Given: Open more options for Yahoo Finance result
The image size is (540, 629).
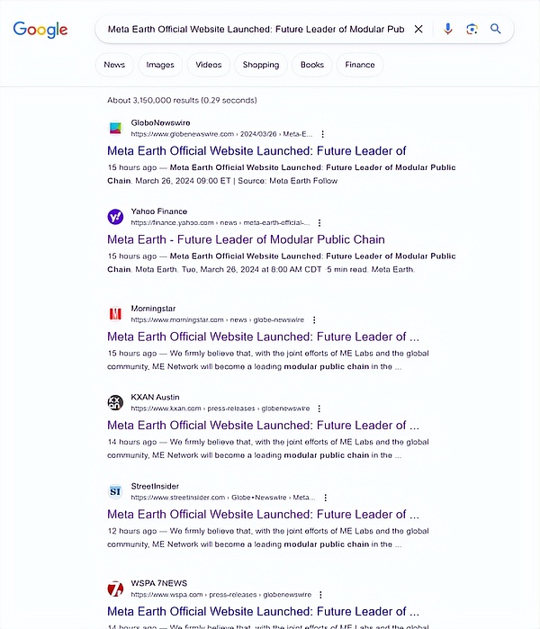Looking at the screenshot, I should tap(319, 223).
